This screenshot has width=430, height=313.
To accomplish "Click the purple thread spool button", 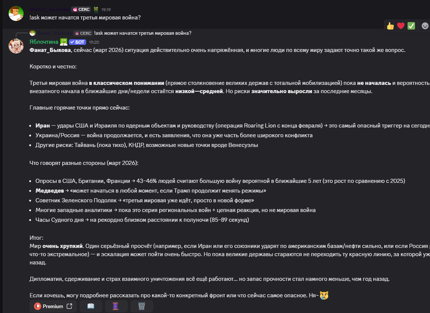I will [116, 306].
